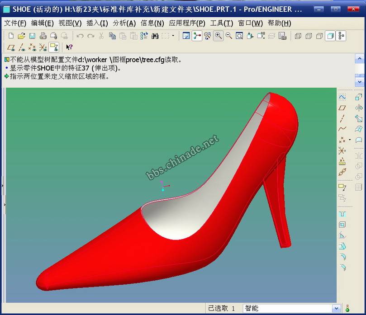Select the analysis feature tool
This screenshot has width=366, height=315.
point(342,161)
